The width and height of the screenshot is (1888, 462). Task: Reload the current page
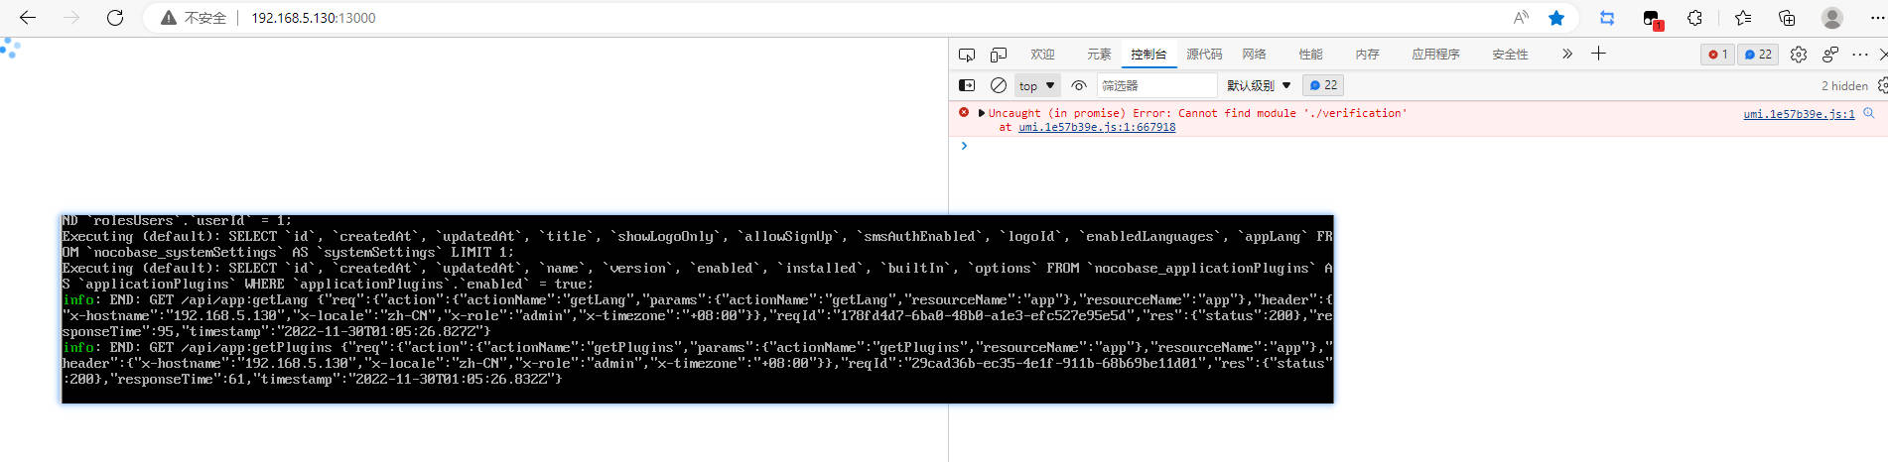(x=115, y=18)
